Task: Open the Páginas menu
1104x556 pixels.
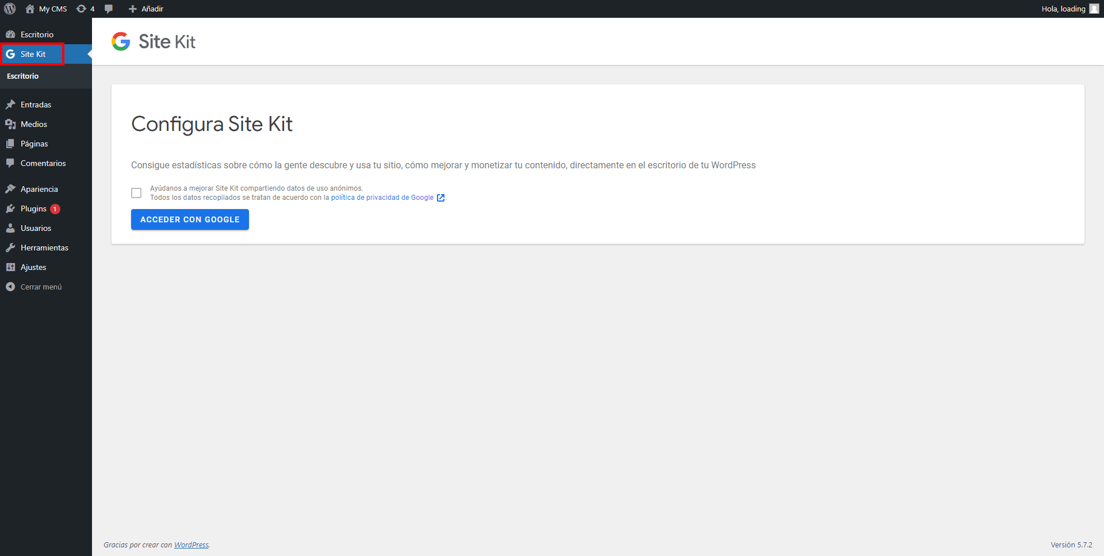Action: click(x=46, y=144)
